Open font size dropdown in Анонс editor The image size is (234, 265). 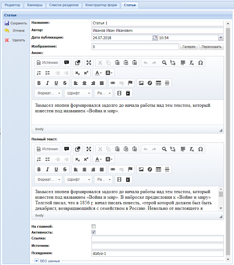(x=103, y=93)
